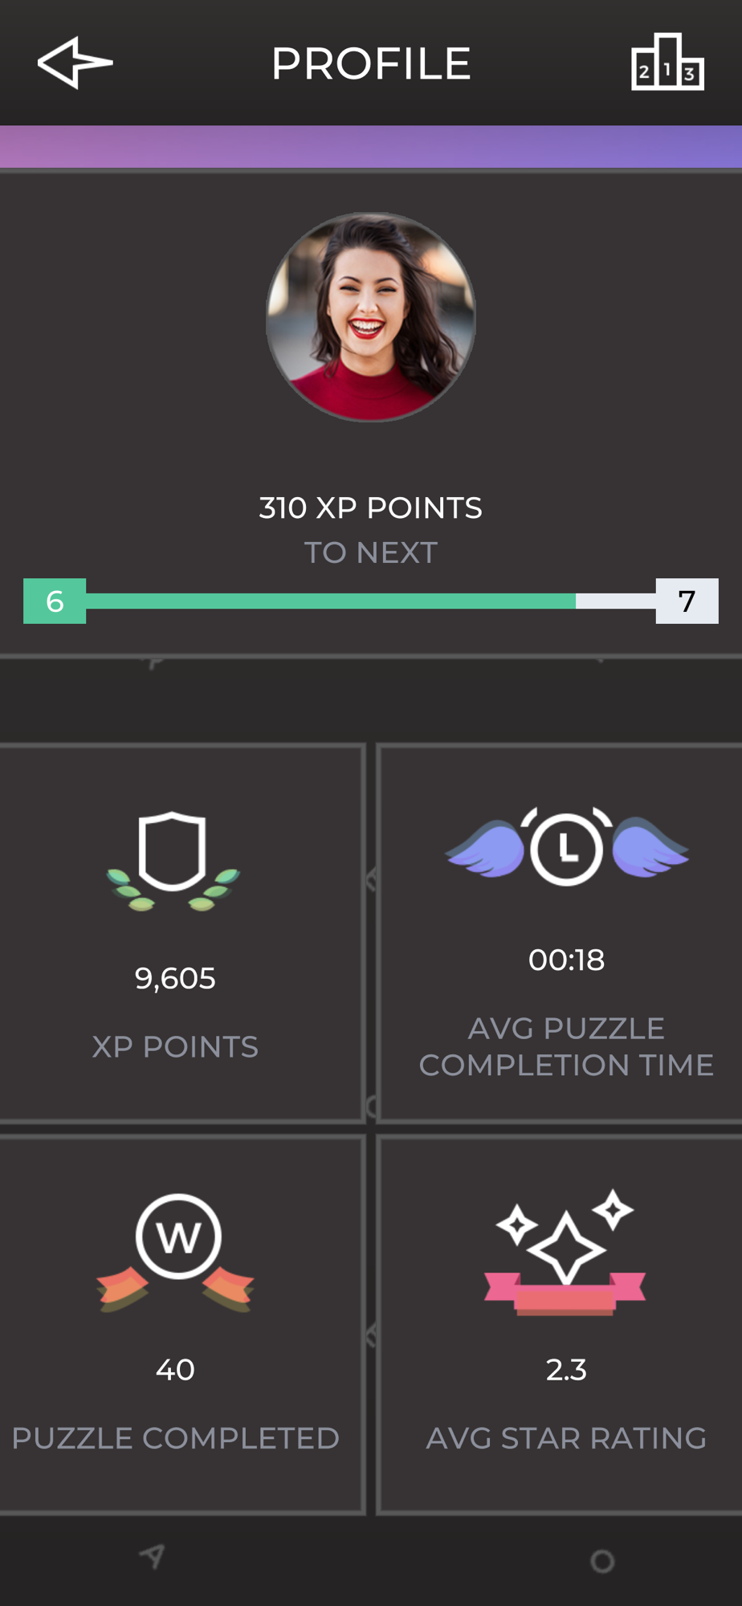Tap the 310 XP Points text
The height and width of the screenshot is (1606, 742).
coord(371,507)
